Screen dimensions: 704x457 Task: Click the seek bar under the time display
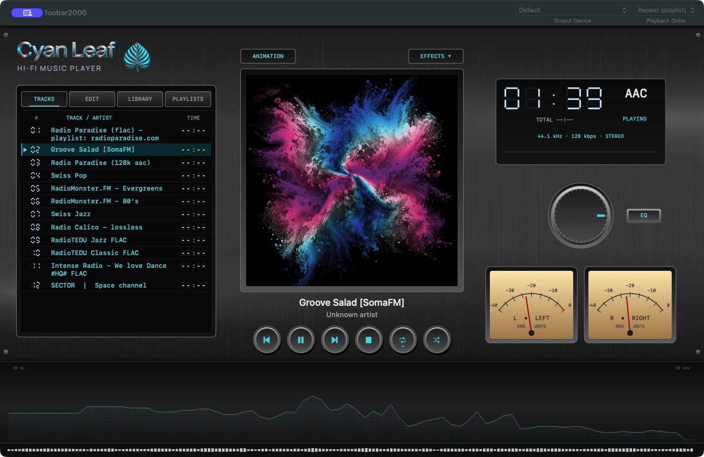pyautogui.click(x=580, y=152)
